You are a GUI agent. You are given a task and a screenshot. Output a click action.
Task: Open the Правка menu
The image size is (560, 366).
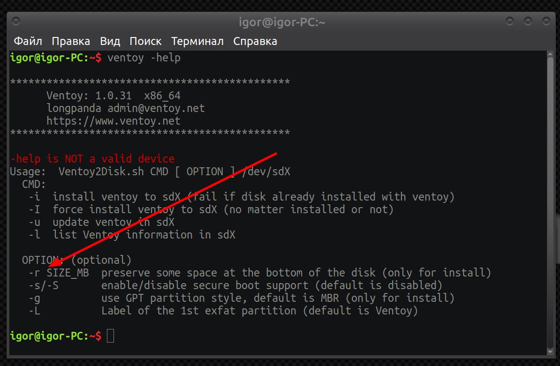click(71, 41)
